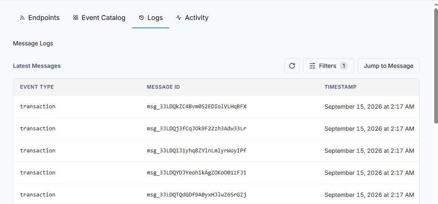Screen dimensions: 438x204
Task: Open message msg_3JLDQiJ1yhqBZYlnLmlyrWoyIPf
Action: tap(196, 150)
